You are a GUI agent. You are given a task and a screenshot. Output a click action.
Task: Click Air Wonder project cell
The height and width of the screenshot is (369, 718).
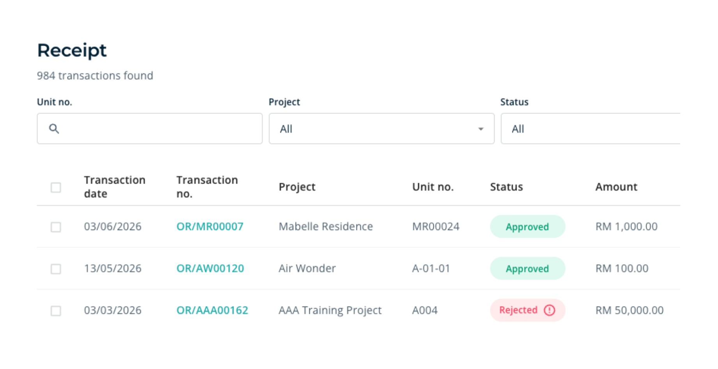[x=307, y=268]
